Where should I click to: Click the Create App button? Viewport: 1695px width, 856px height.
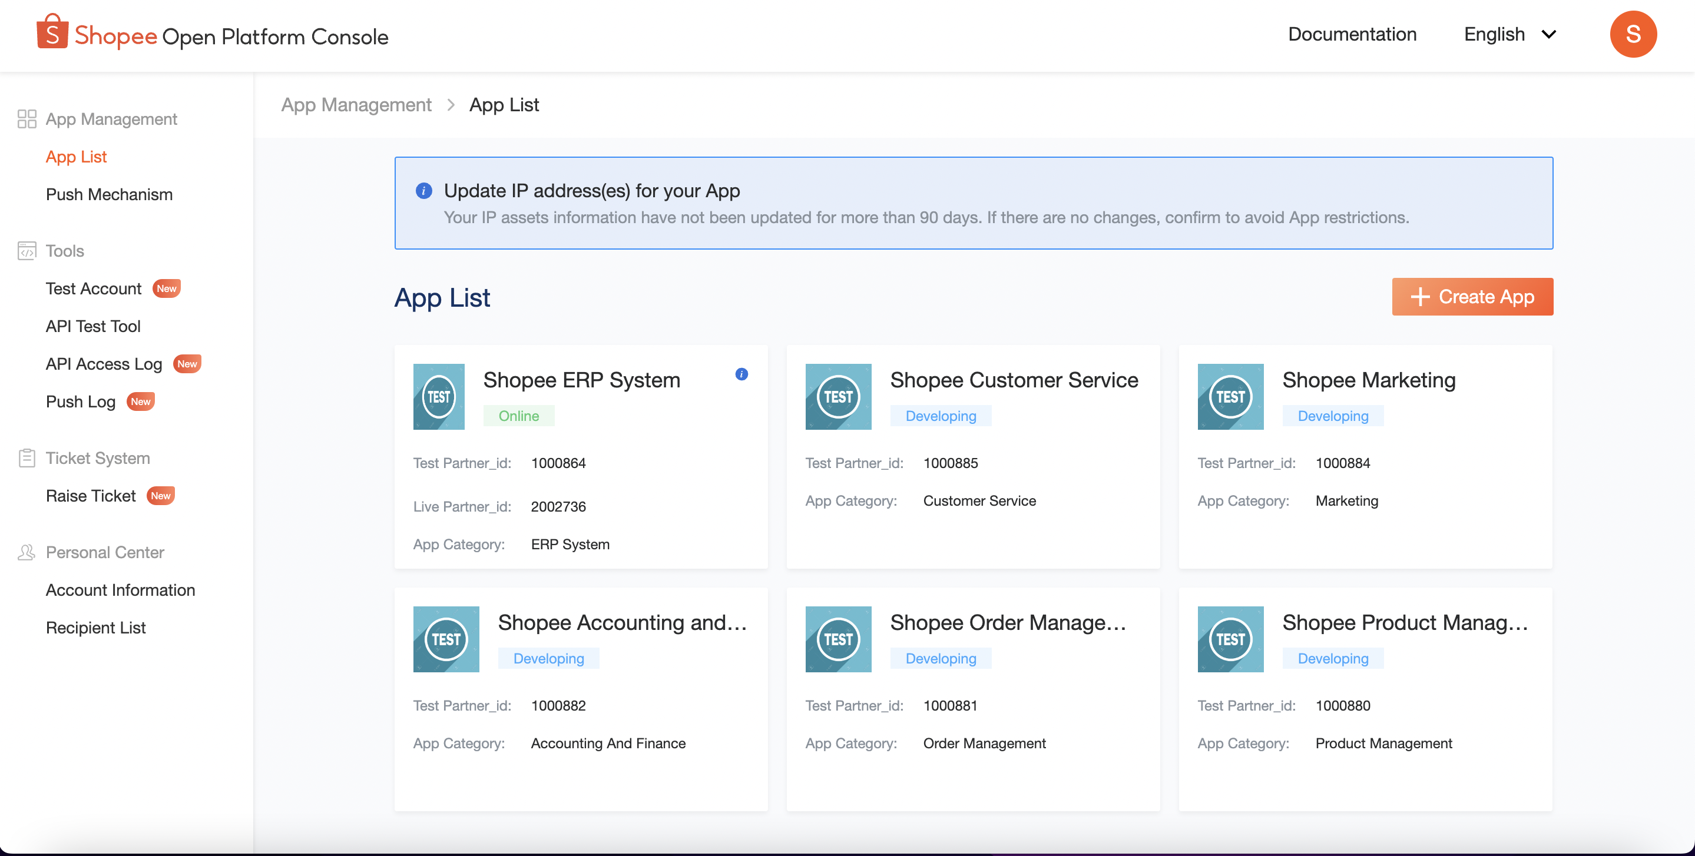tap(1472, 297)
